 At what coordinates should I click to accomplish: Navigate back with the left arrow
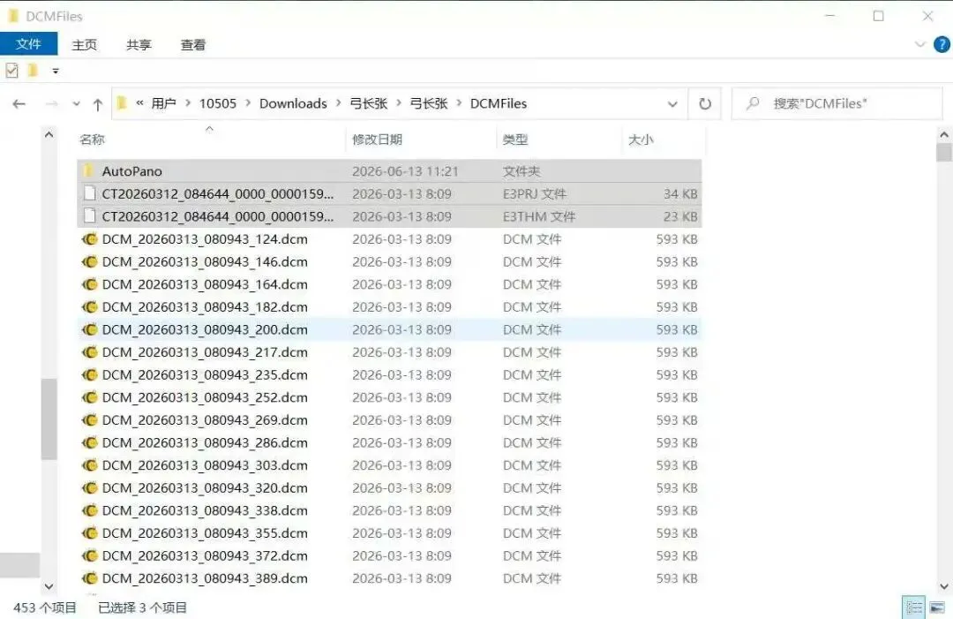pos(19,104)
